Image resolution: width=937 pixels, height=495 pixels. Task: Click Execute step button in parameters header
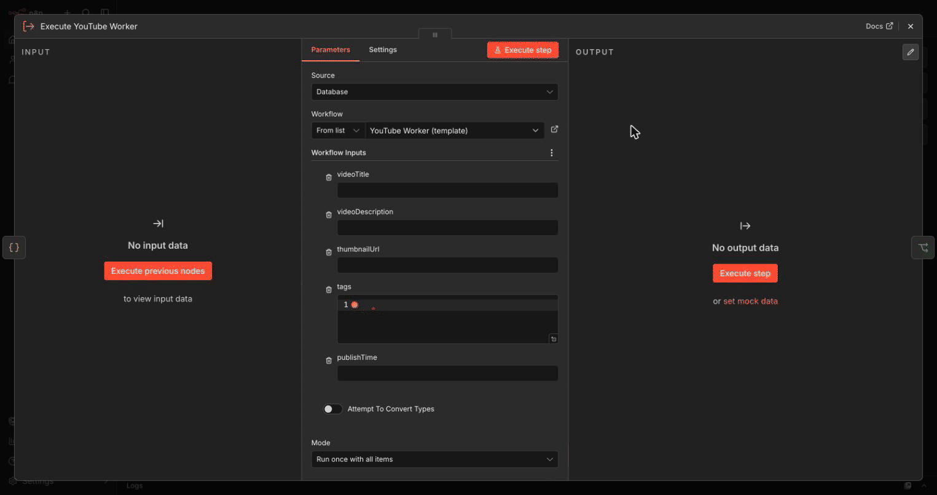[x=523, y=50]
